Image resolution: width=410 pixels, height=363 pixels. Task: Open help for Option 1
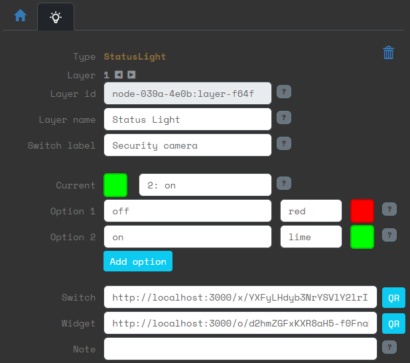coord(390,210)
